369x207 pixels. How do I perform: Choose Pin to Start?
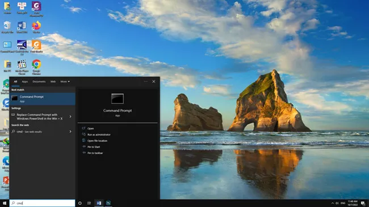[x=94, y=146]
